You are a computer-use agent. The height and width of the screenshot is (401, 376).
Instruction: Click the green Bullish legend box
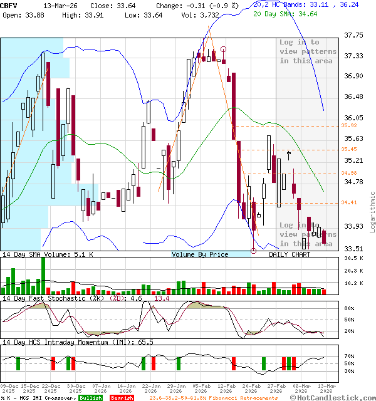coord(91,398)
